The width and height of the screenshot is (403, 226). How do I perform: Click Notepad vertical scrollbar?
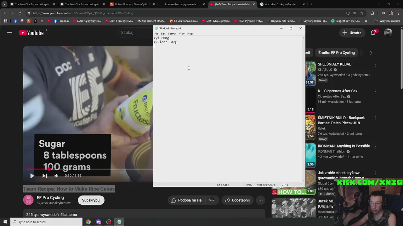(304, 109)
